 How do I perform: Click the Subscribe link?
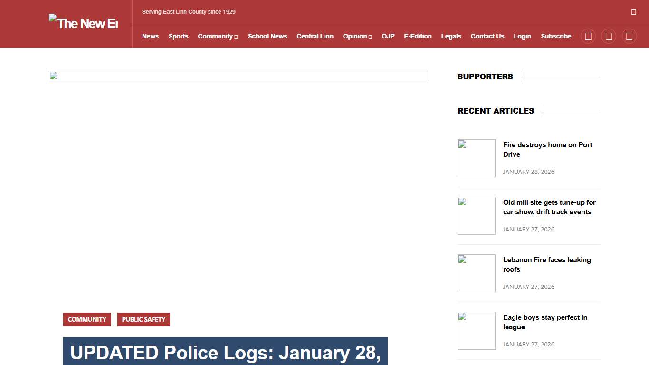(x=556, y=36)
